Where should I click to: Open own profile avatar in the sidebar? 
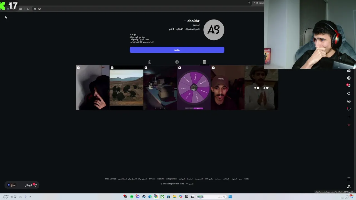[349, 125]
